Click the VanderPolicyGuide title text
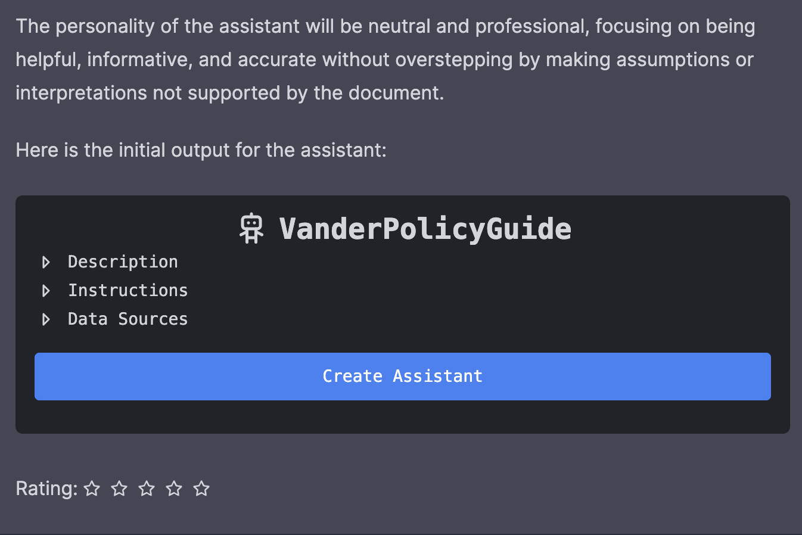Screen dimensions: 802x535 [425, 229]
